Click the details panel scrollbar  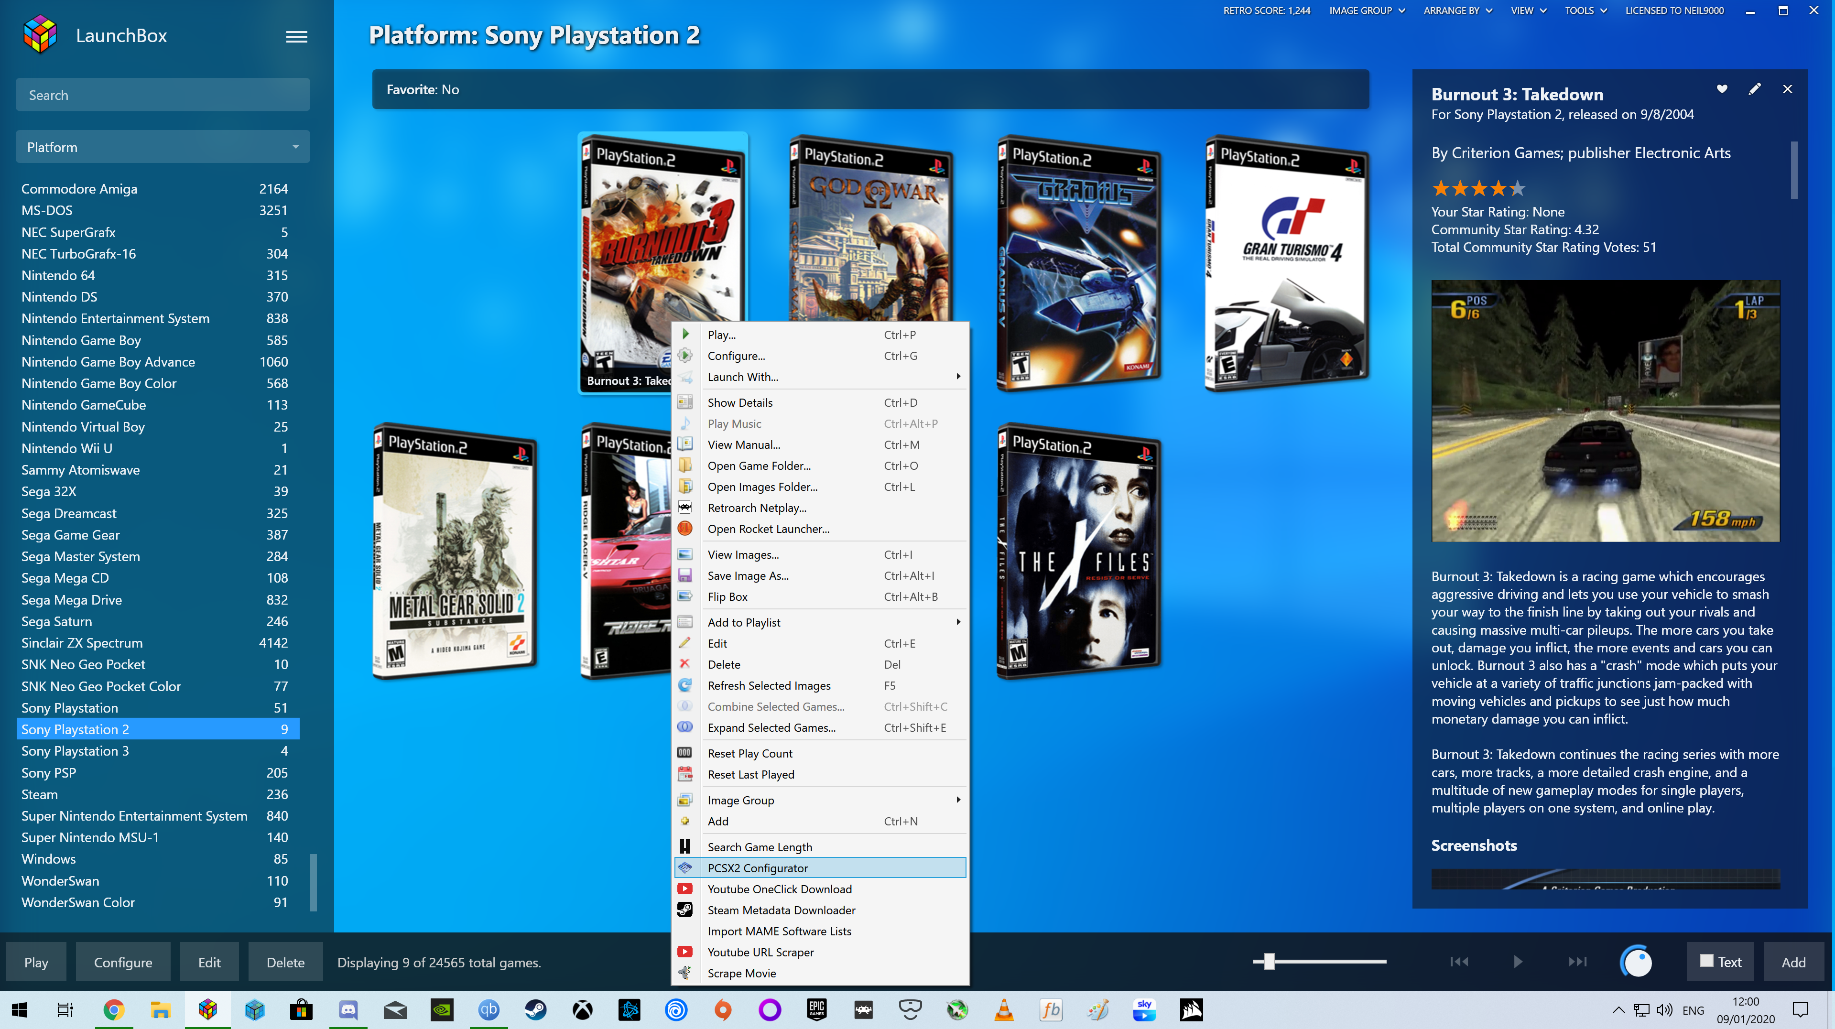[x=1794, y=170]
